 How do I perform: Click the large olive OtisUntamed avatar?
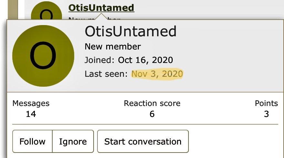click(43, 56)
